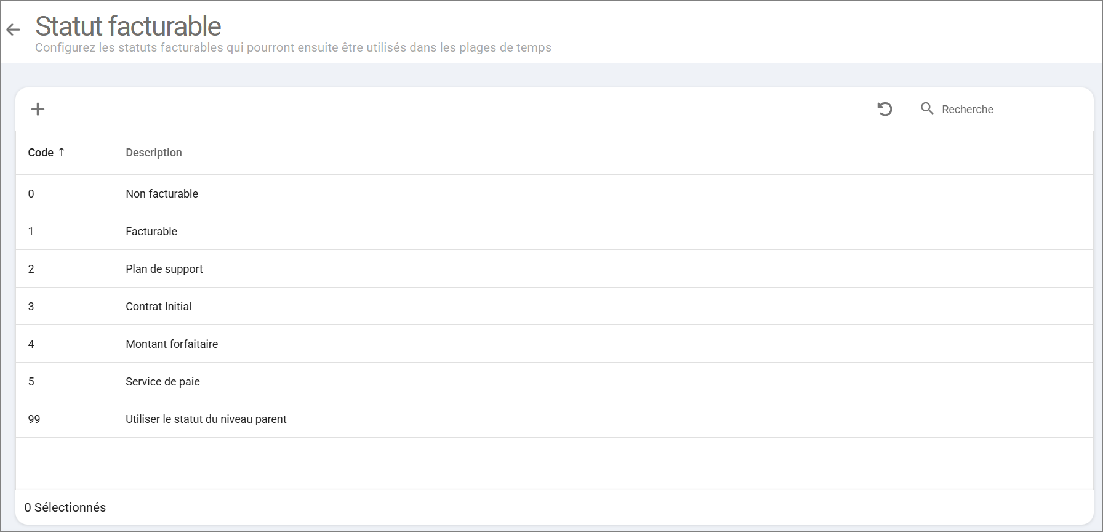Image resolution: width=1103 pixels, height=532 pixels.
Task: Click the ascending sort arrow on Code
Action: pos(62,152)
